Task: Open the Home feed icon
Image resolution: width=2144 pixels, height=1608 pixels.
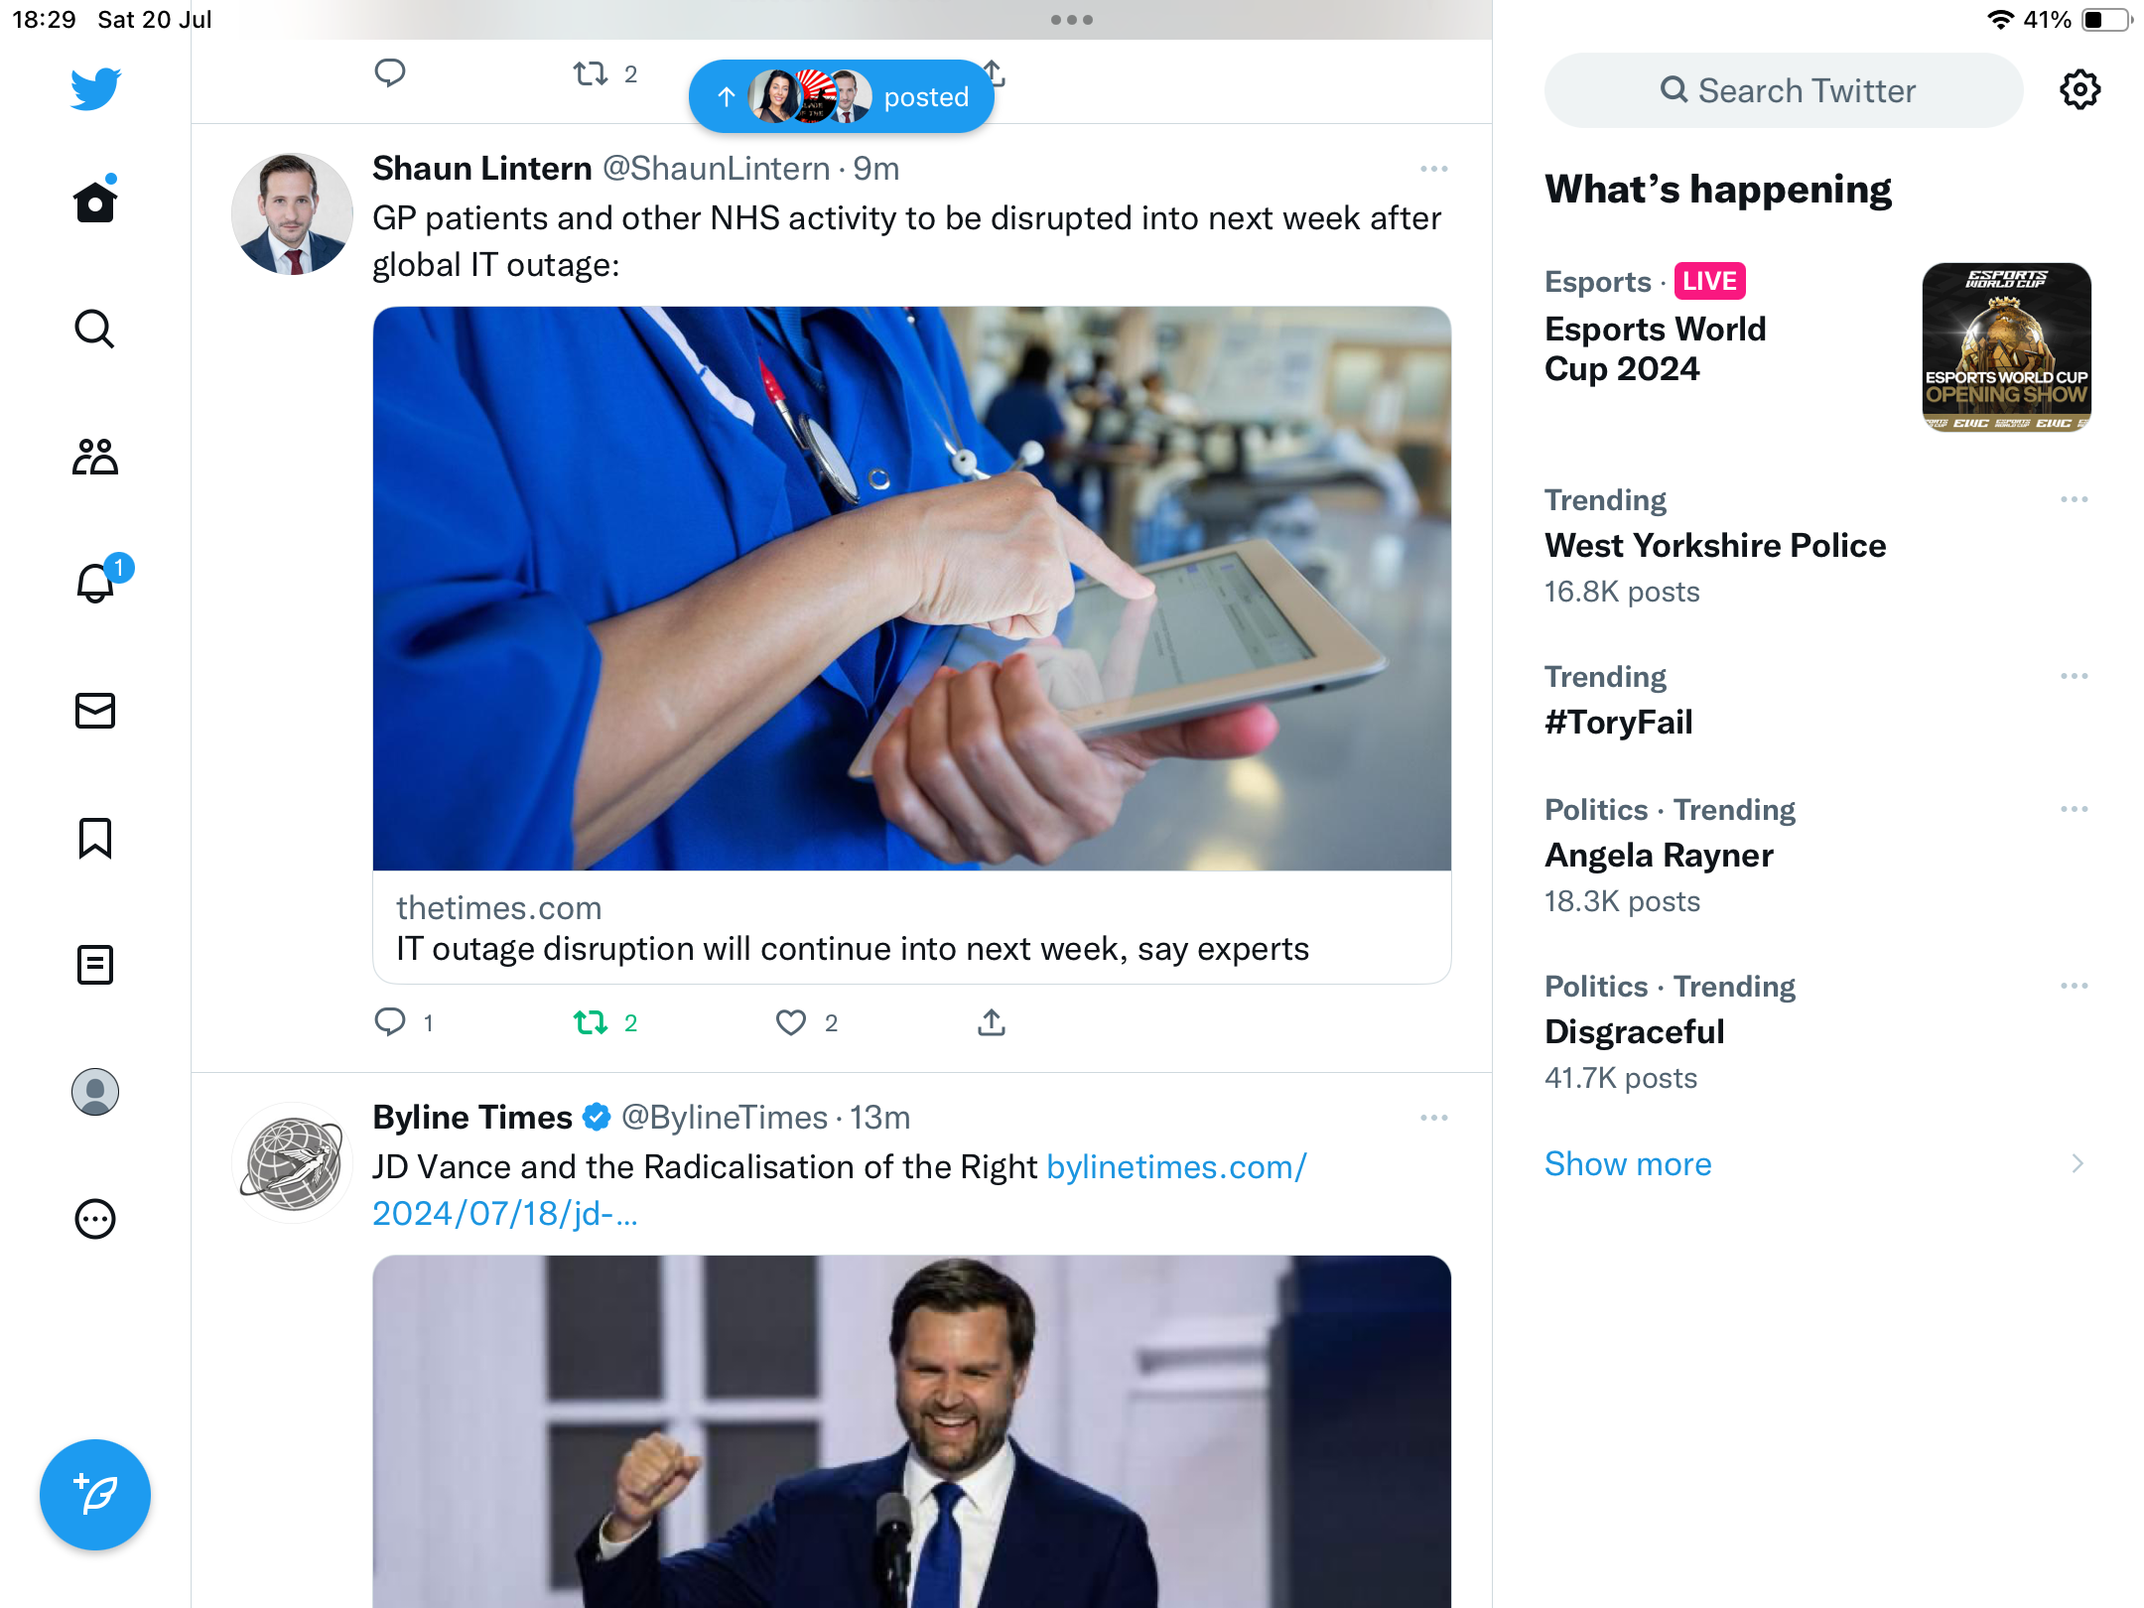Action: (x=95, y=202)
